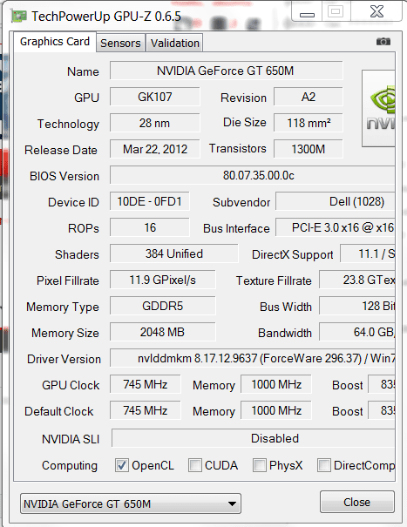Minimize the GPU-Z window
This screenshot has height=527, width=407.
(x=307, y=12)
